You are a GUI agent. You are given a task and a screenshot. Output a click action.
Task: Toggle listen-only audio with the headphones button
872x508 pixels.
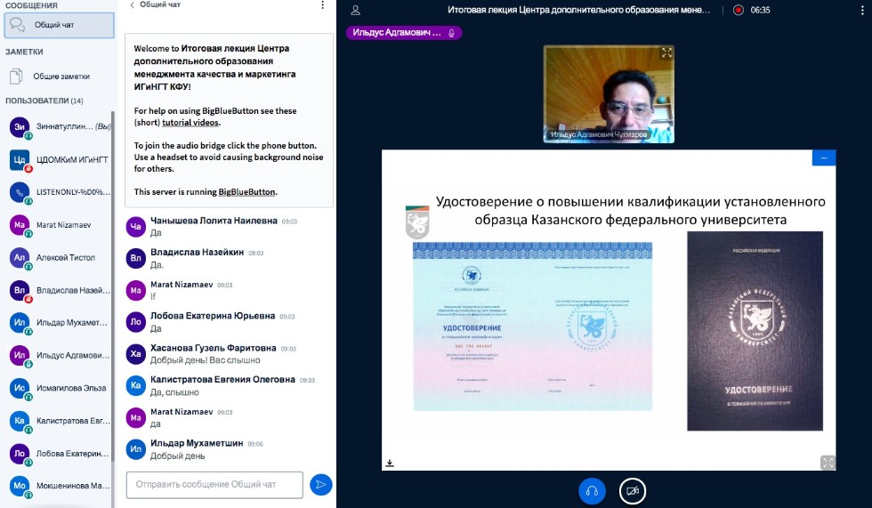pyautogui.click(x=592, y=490)
